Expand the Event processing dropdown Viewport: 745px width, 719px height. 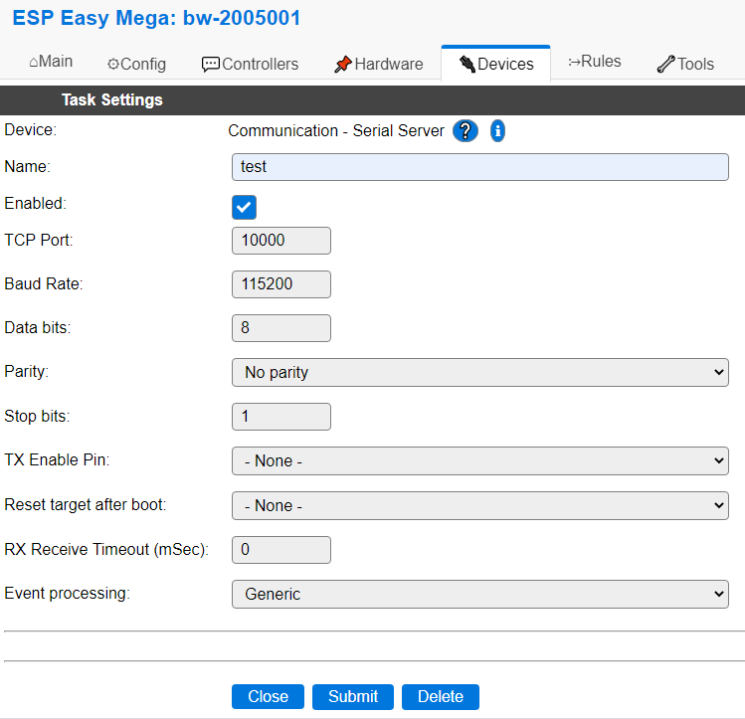coord(479,594)
